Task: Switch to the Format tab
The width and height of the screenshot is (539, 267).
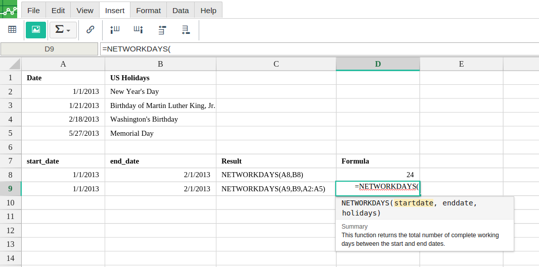Action: click(148, 11)
